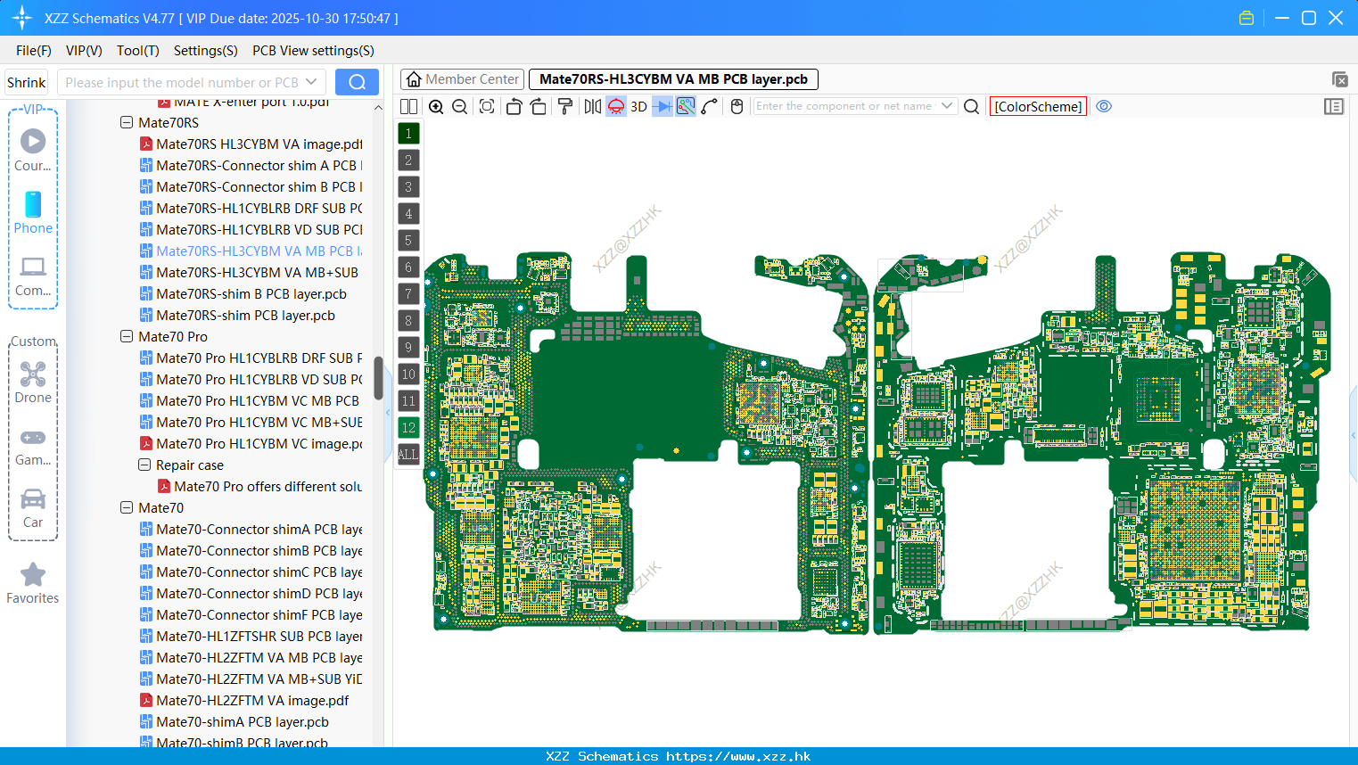Collapse the Mate70RS tree folder
Viewport: 1358px width, 765px height.
click(127, 123)
